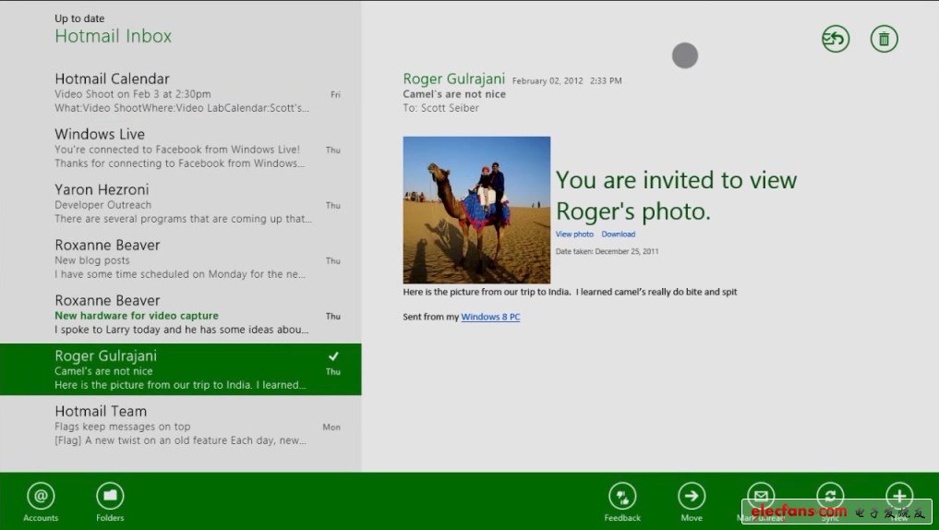Click the Mark unread envelope icon
939x530 pixels.
tap(761, 495)
